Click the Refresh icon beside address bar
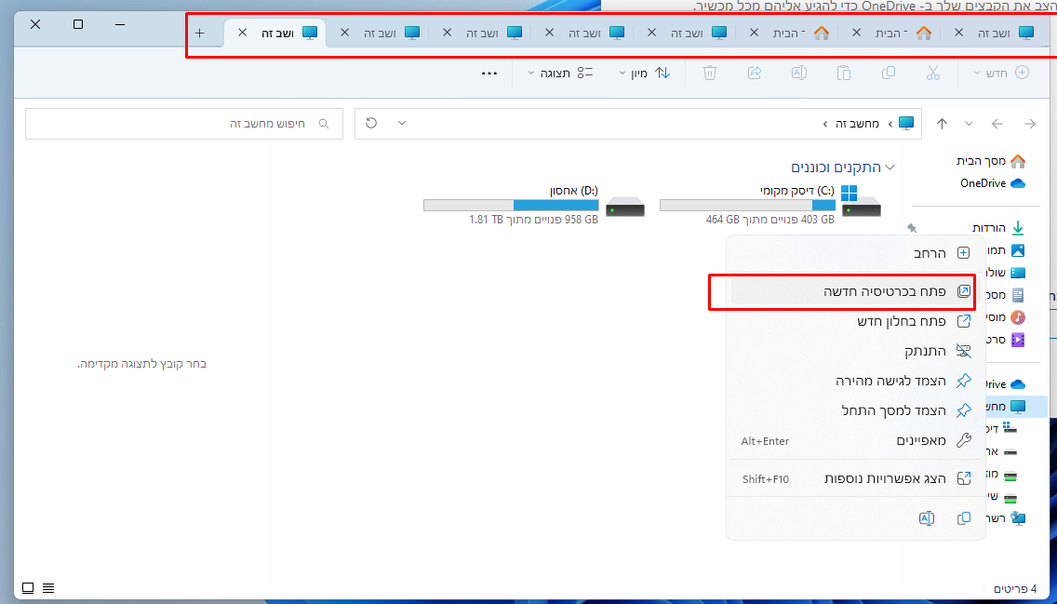Image resolution: width=1057 pixels, height=604 pixels. [371, 123]
